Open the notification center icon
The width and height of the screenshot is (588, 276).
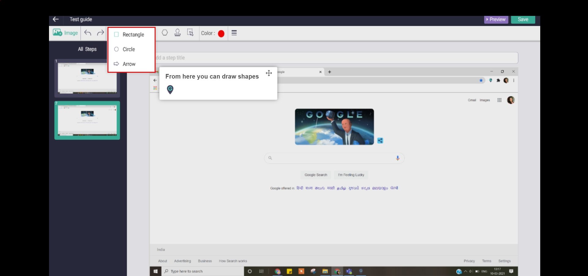click(x=511, y=271)
